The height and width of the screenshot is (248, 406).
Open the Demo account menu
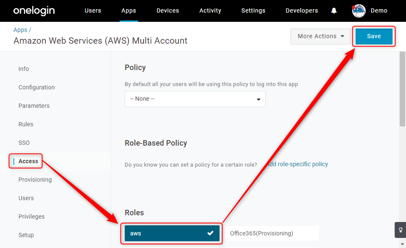tap(379, 10)
